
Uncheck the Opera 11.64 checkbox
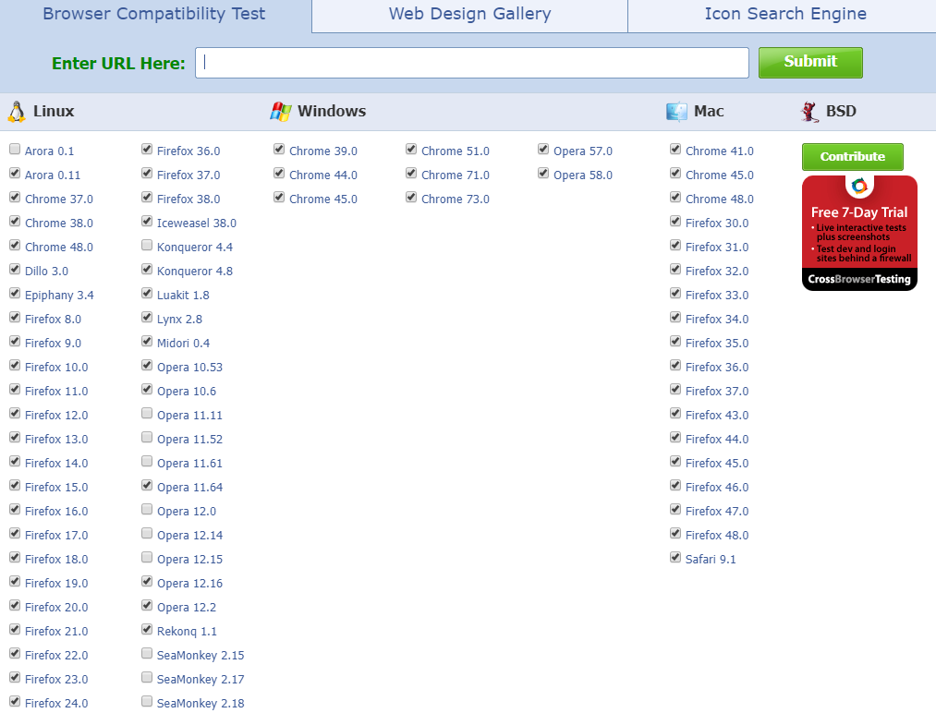point(147,485)
